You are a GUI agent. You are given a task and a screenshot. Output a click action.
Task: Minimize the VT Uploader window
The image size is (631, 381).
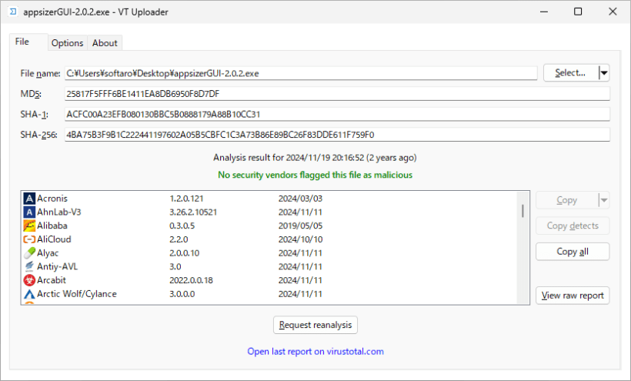[544, 12]
